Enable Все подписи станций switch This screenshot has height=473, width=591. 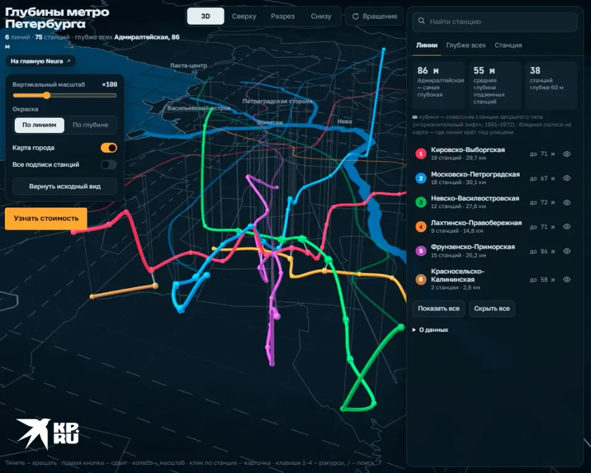click(x=108, y=164)
